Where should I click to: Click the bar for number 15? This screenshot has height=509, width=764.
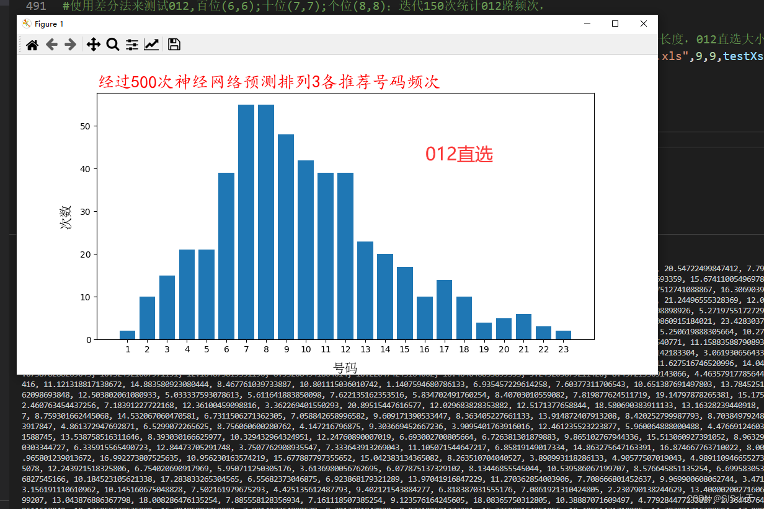point(405,303)
